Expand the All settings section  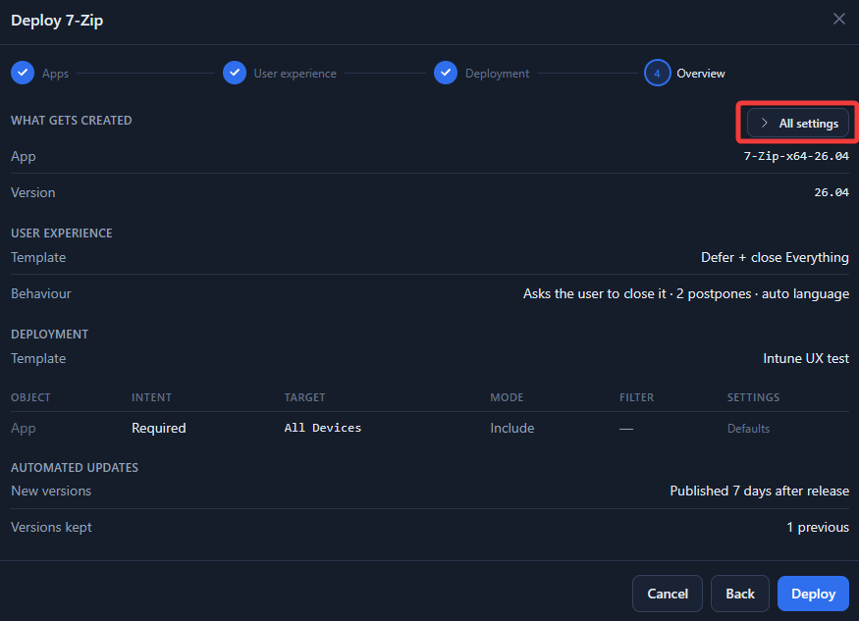click(797, 124)
